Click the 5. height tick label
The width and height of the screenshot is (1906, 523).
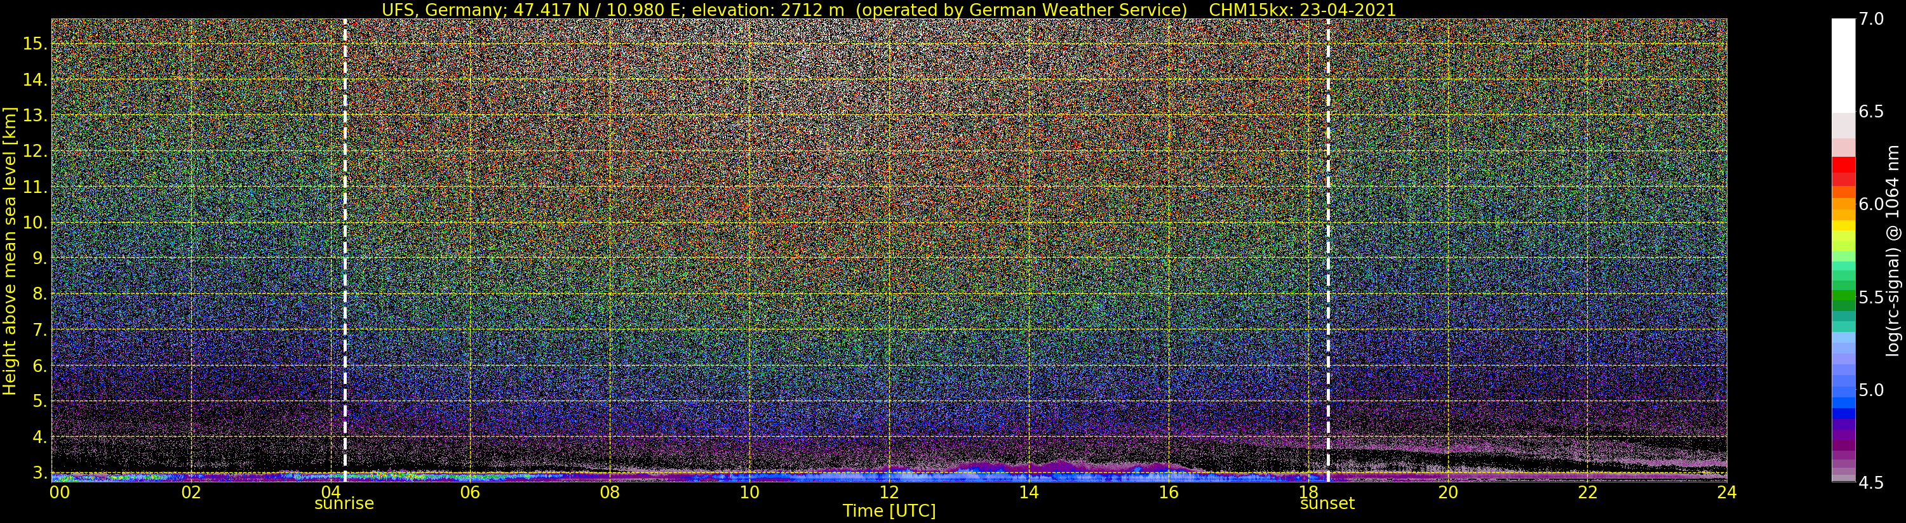(x=39, y=401)
